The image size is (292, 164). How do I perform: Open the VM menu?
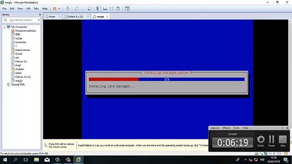coord(28,9)
